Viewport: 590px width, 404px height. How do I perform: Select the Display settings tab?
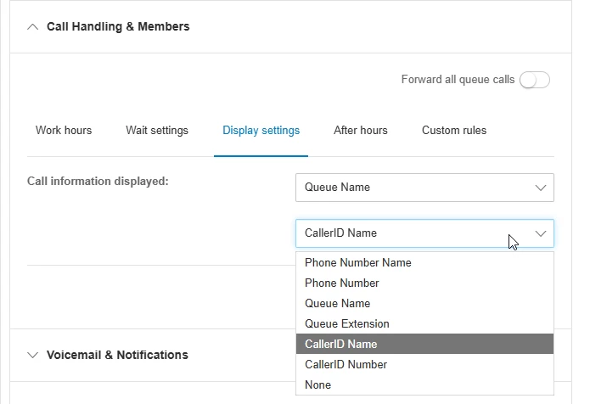(x=261, y=131)
